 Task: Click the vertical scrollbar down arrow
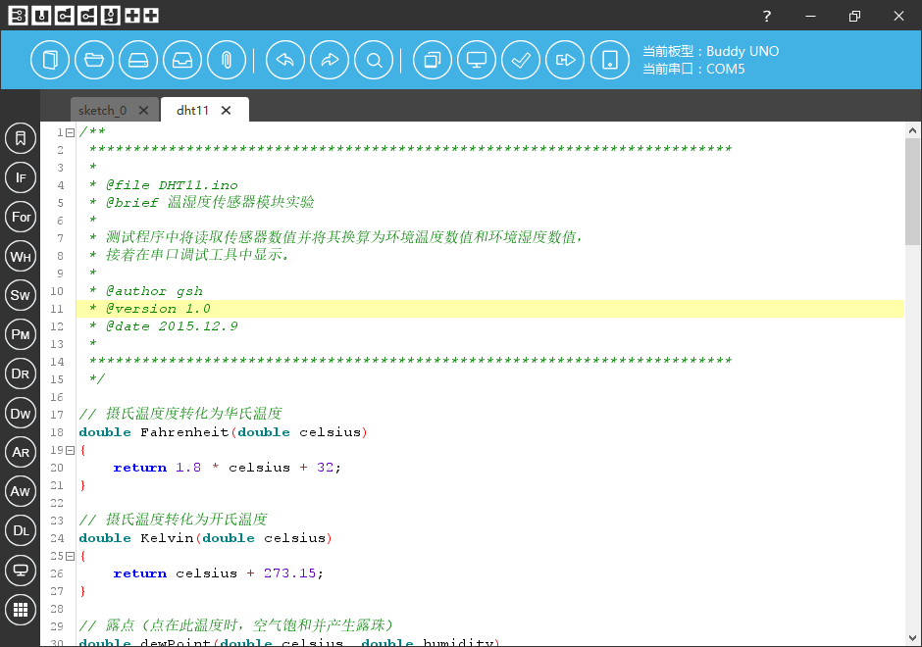pos(913,638)
